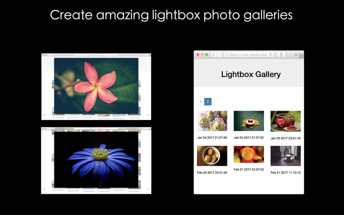Click the Lightbox Gallery page heading
This screenshot has width=344, height=215.
[x=251, y=74]
